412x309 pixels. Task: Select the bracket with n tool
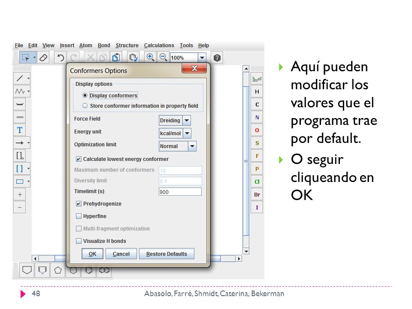(x=20, y=156)
